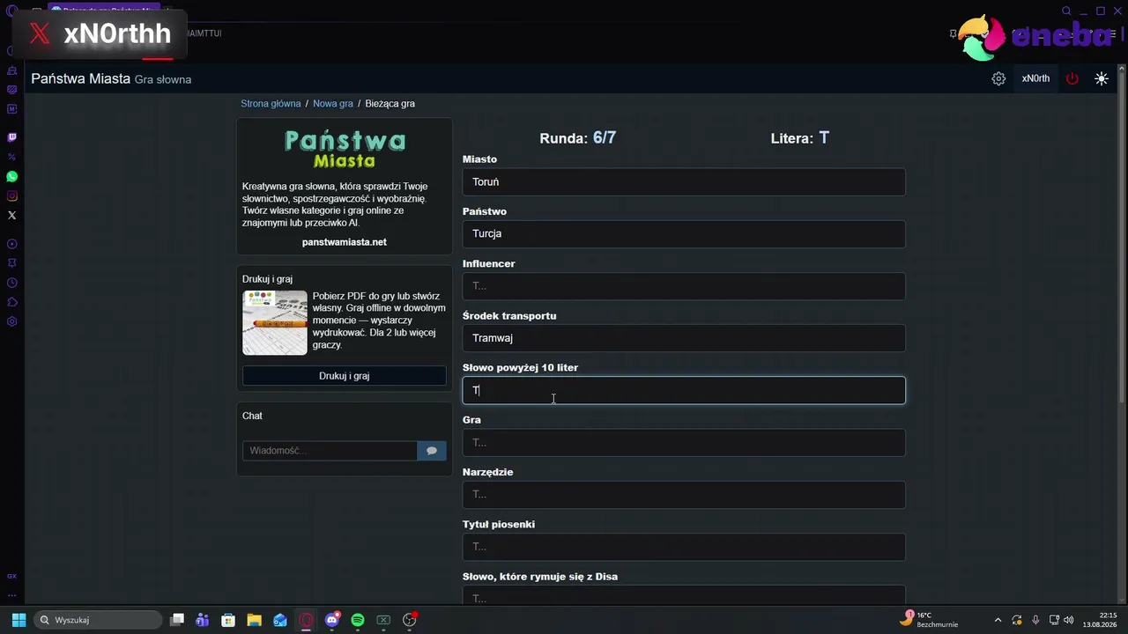Click Bieżąca gra breadcrumb text
This screenshot has width=1128, height=634.
(390, 104)
